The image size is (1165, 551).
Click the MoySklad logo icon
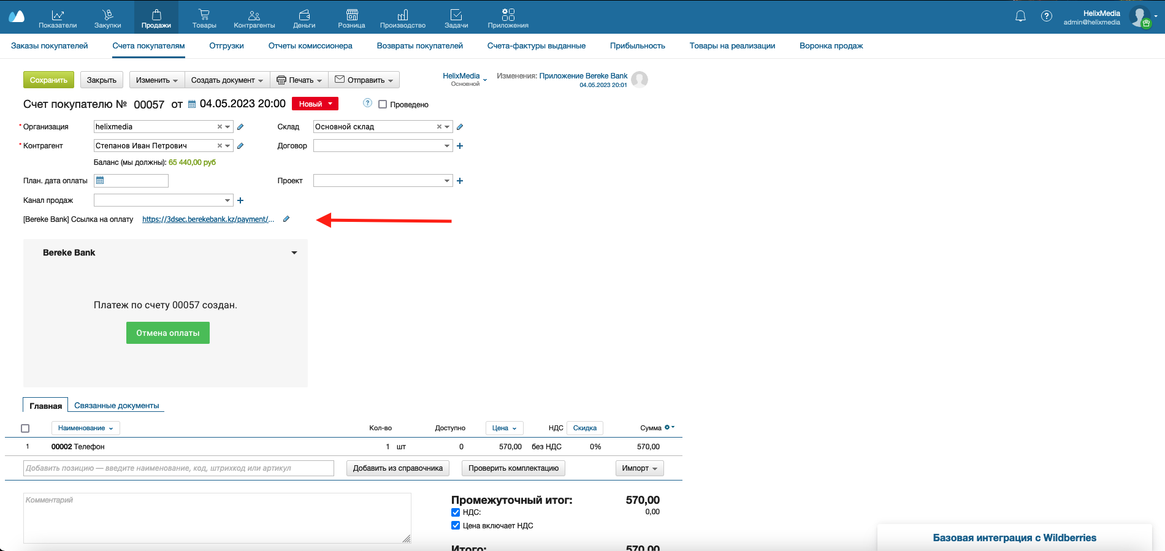click(x=17, y=17)
